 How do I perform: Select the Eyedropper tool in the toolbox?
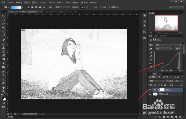point(3,36)
